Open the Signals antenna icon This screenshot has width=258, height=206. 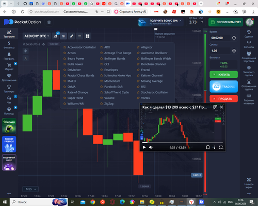[249, 43]
